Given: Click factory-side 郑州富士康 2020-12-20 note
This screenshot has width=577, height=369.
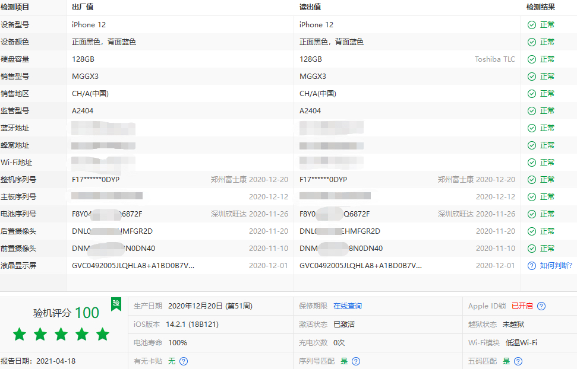Looking at the screenshot, I should click(250, 180).
